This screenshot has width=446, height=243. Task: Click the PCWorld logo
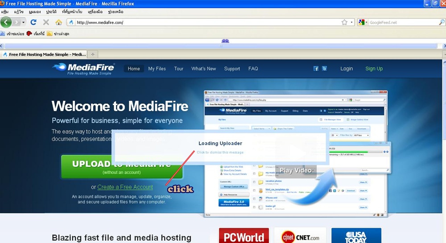(x=244, y=235)
